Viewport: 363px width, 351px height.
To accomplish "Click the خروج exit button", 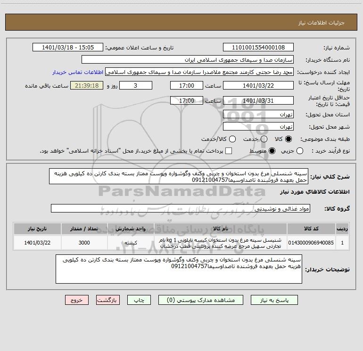I will click(77, 300).
